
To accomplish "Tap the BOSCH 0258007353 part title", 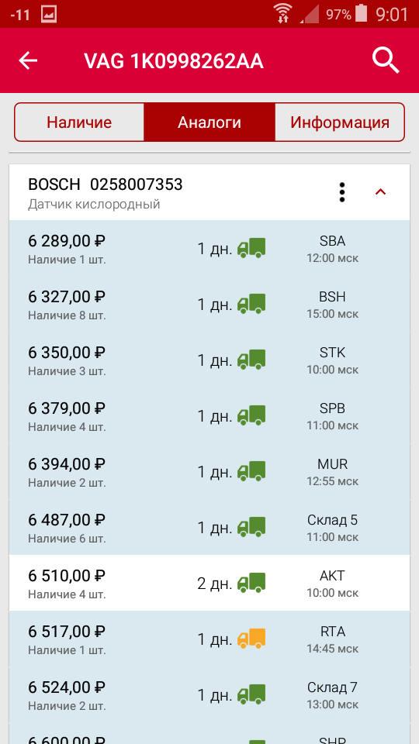I will point(106,184).
